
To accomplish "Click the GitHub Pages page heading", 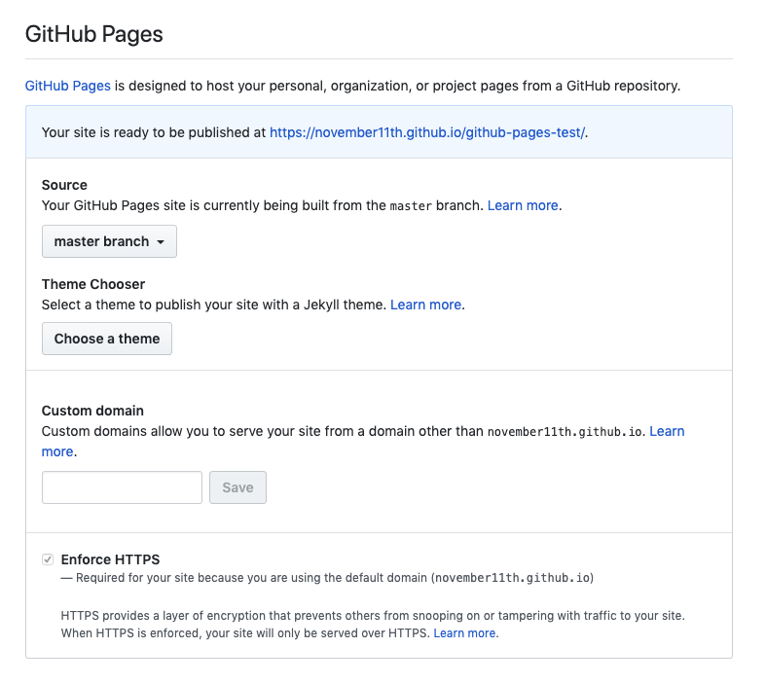I will point(94,34).
